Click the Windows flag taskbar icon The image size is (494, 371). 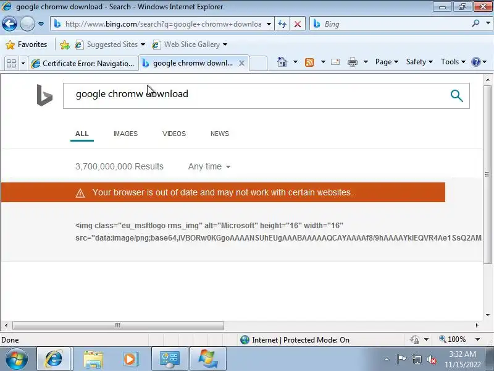tap(208, 359)
